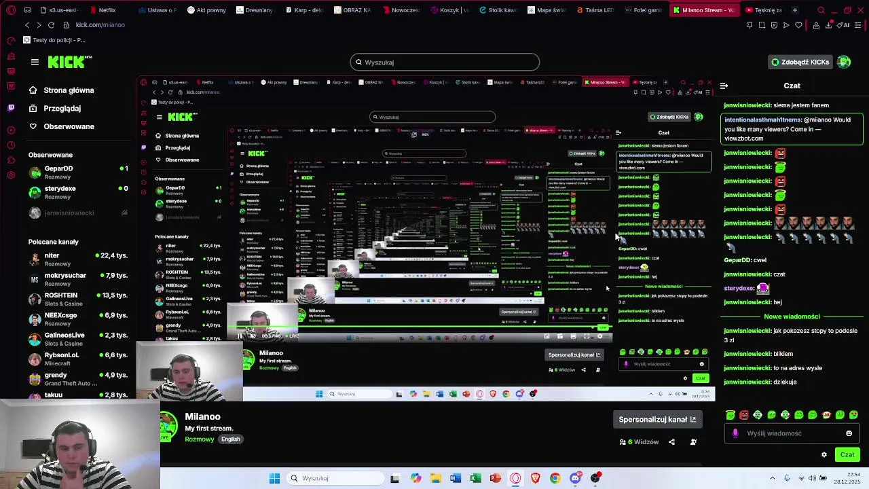Open the Testy do policji bookmark
Image resolution: width=869 pixels, height=489 pixels.
point(54,40)
